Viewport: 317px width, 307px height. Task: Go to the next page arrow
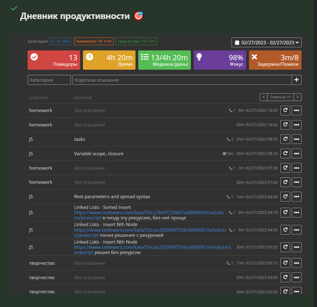pos(298,97)
